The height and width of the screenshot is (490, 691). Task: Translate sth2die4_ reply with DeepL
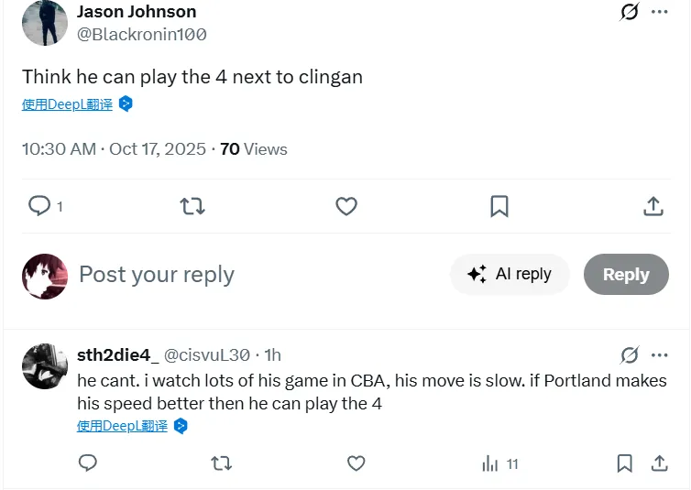coord(123,426)
